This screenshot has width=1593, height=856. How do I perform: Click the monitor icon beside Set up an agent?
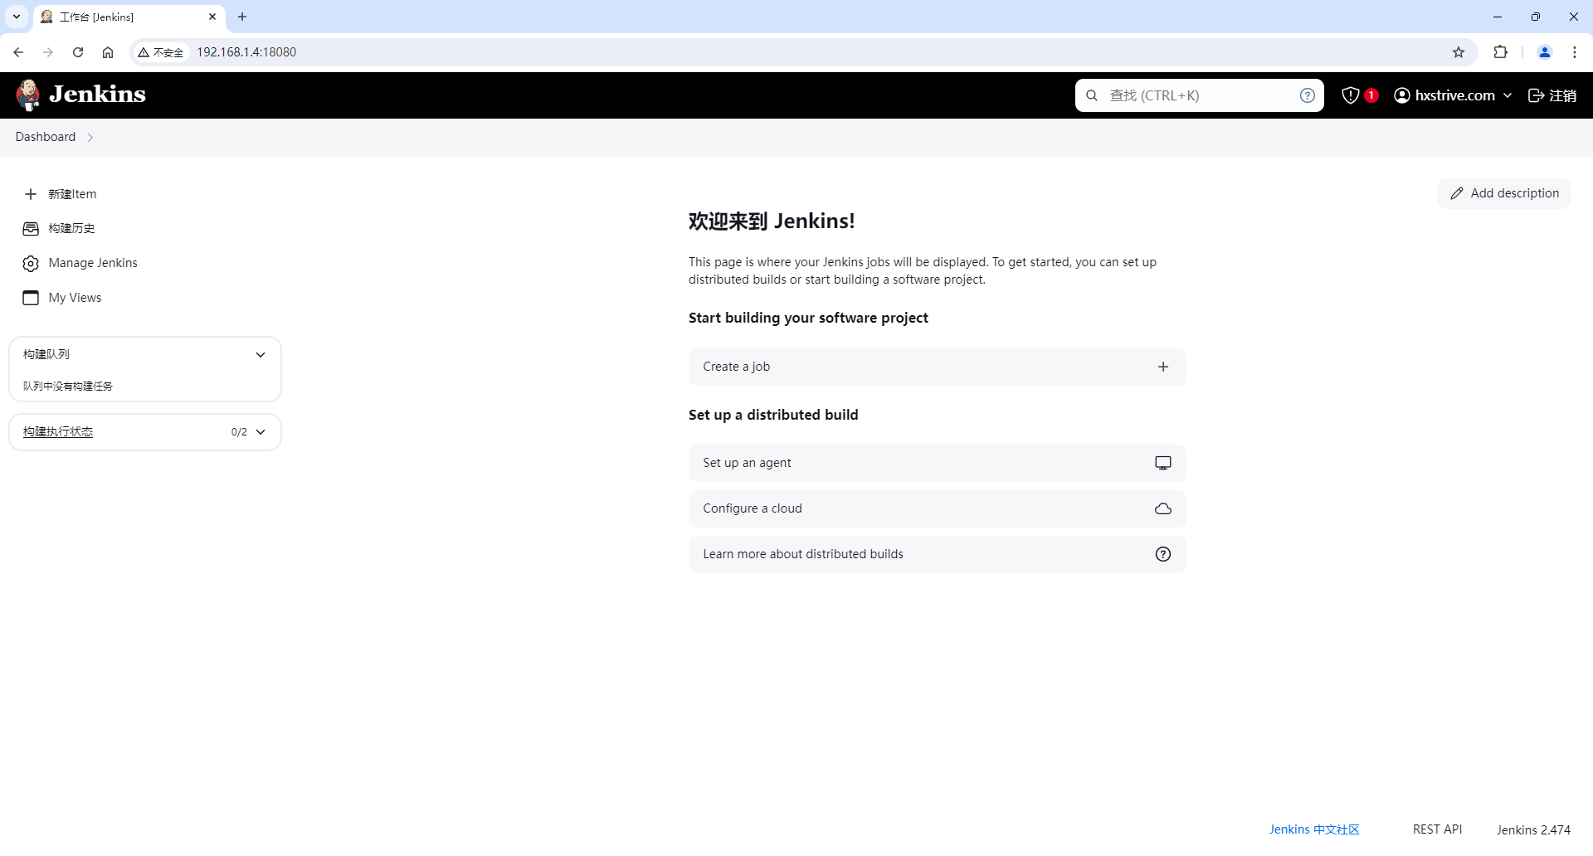[x=1162, y=463]
